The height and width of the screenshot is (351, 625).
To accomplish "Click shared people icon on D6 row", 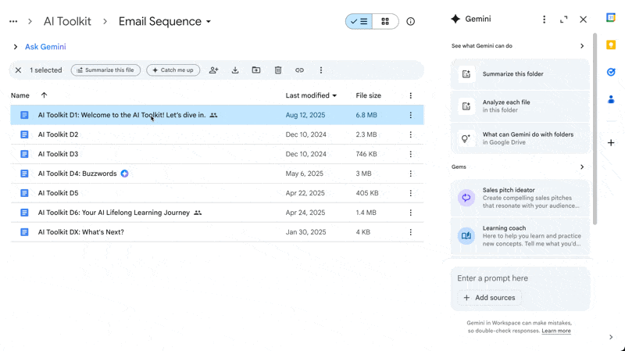I will click(198, 213).
